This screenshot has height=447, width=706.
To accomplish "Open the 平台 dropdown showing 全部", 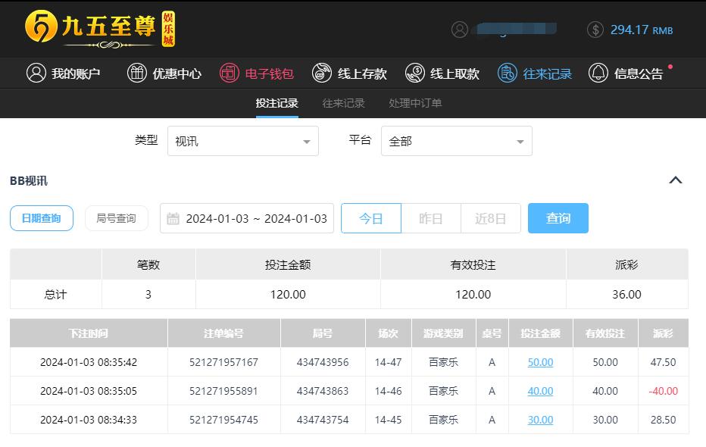I will (x=457, y=142).
